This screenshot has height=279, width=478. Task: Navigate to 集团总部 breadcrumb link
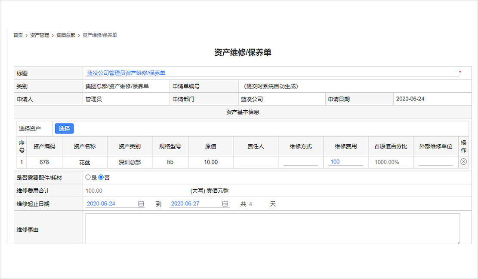coord(66,35)
